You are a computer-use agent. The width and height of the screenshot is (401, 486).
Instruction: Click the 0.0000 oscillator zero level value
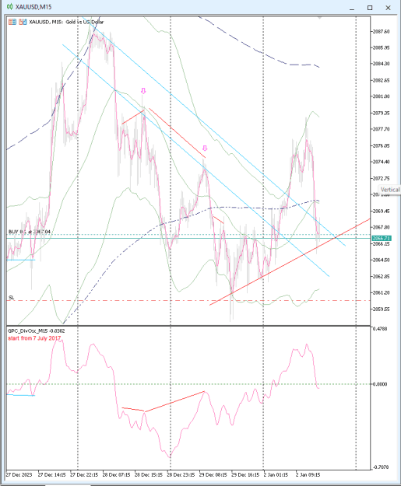pos(380,384)
